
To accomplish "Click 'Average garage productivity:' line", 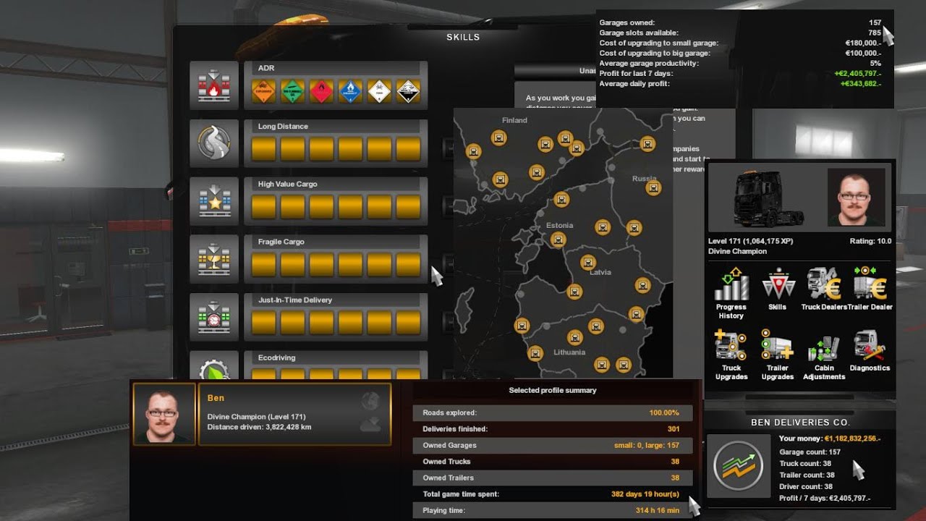I will [740, 63].
